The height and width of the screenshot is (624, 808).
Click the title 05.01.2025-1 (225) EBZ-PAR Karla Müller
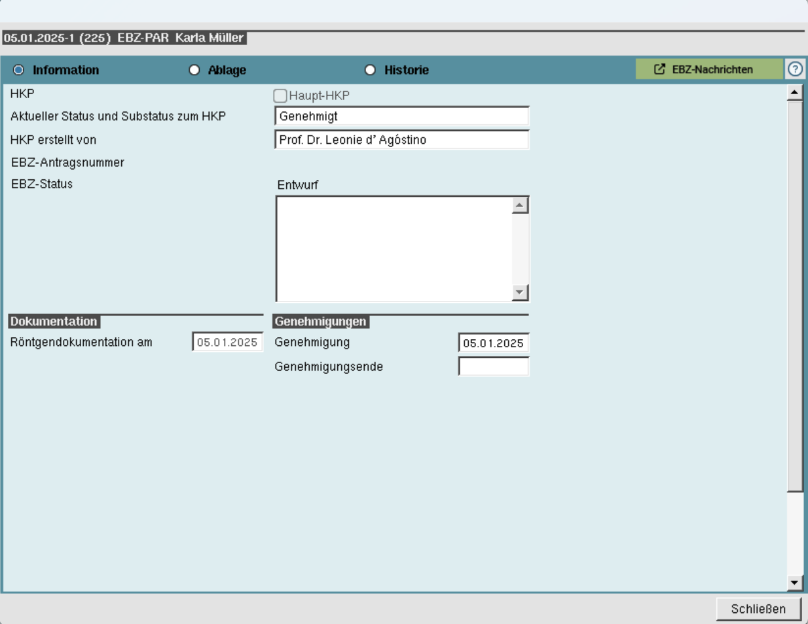tap(123, 38)
